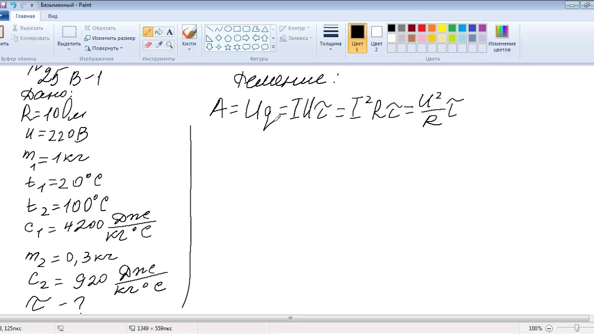This screenshot has width=594, height=334.
Task: Choose the Cloud callout shape
Action: tap(265, 47)
